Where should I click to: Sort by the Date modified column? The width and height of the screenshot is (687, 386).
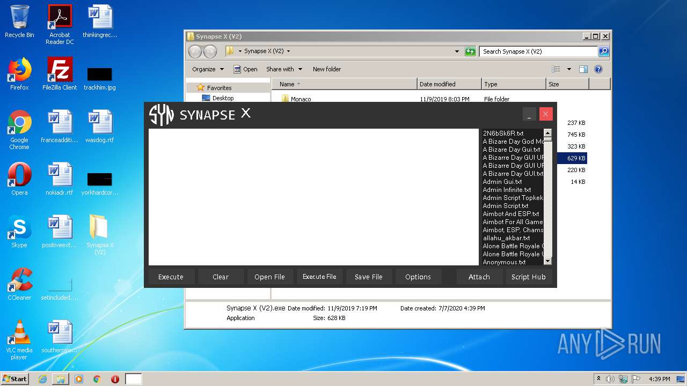(449, 84)
